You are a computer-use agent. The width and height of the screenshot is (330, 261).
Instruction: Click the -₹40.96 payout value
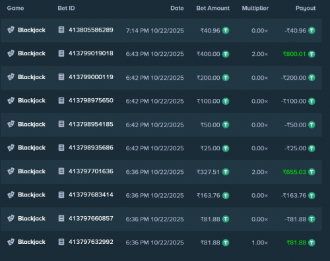(295, 31)
